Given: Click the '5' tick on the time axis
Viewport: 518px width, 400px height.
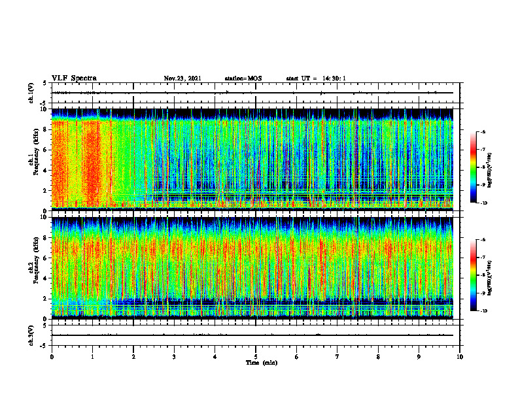Looking at the screenshot, I should (x=256, y=357).
